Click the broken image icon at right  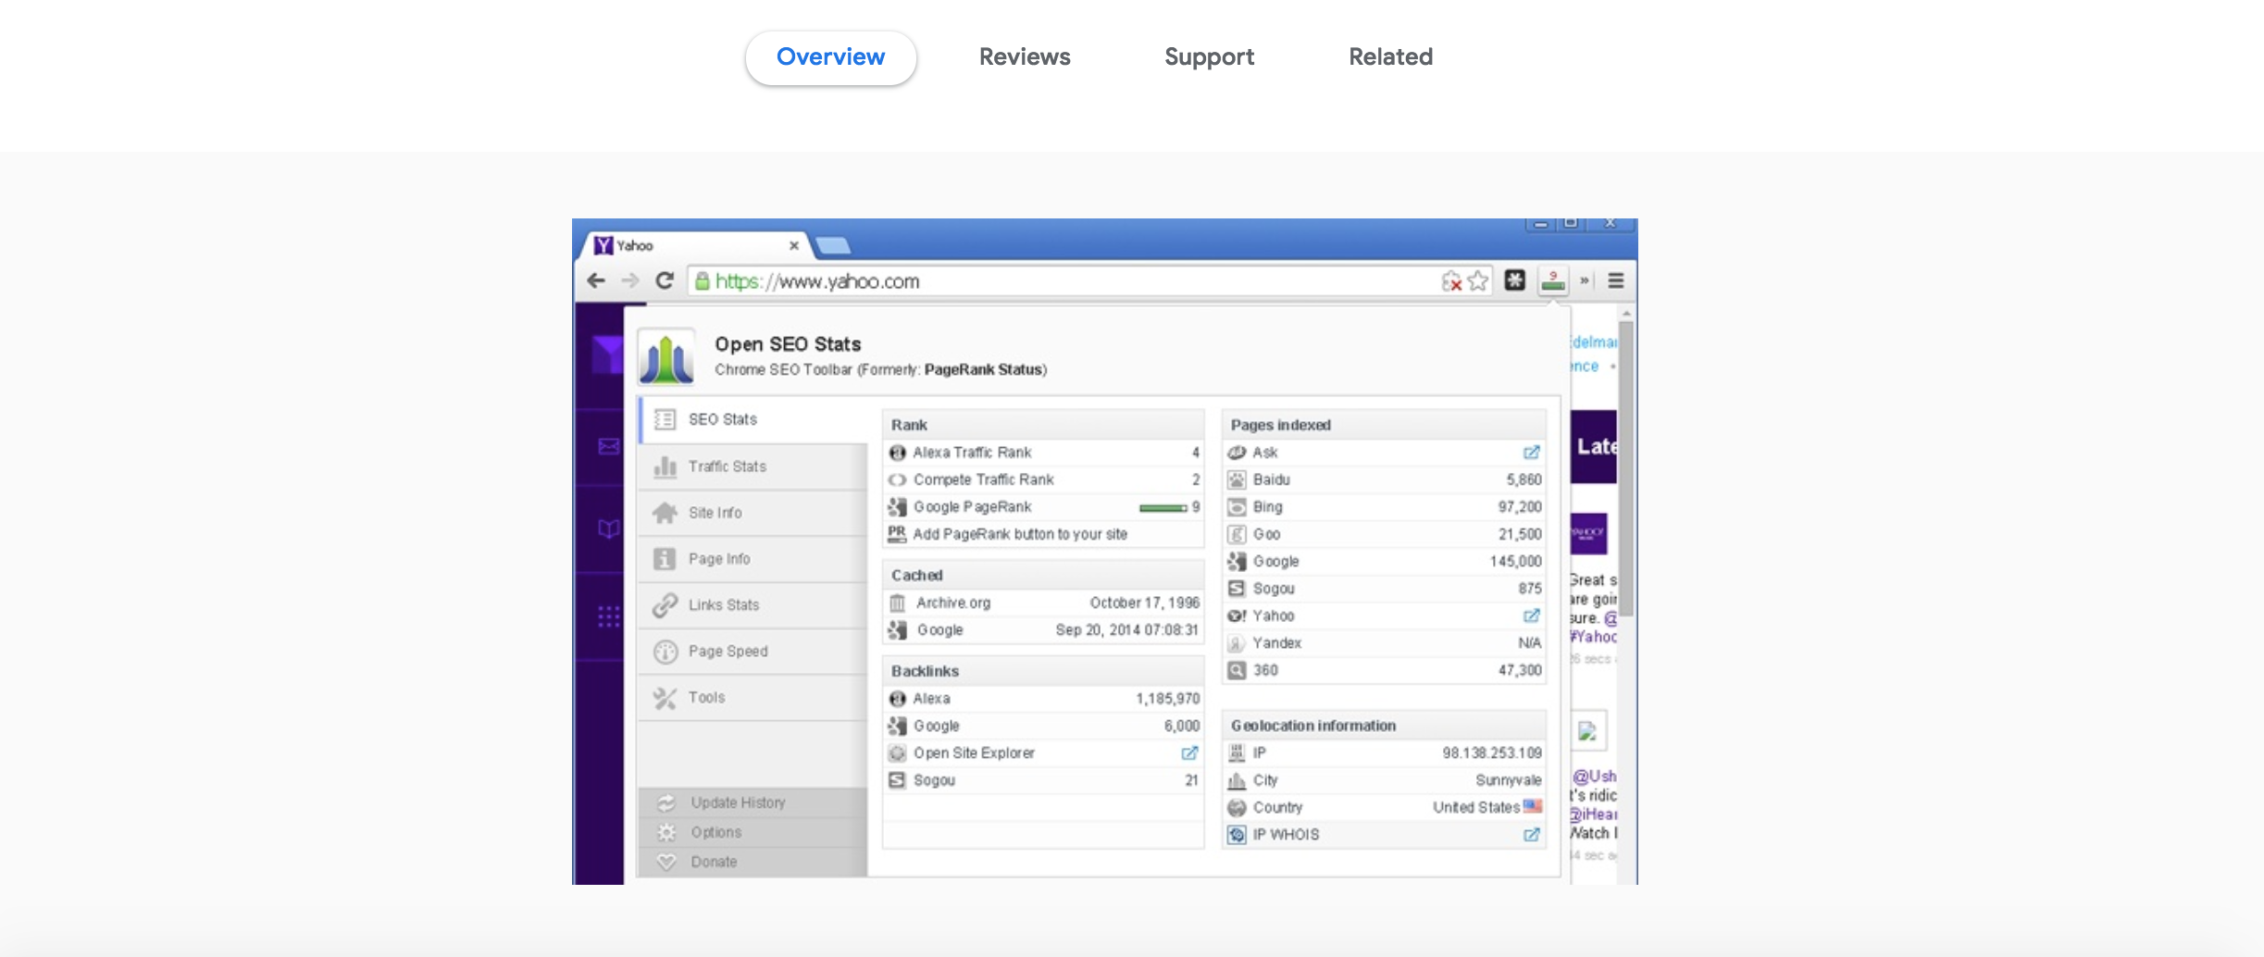click(x=1587, y=732)
